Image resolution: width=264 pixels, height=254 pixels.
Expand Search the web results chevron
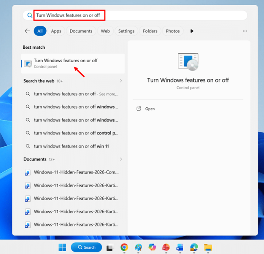coord(121,81)
